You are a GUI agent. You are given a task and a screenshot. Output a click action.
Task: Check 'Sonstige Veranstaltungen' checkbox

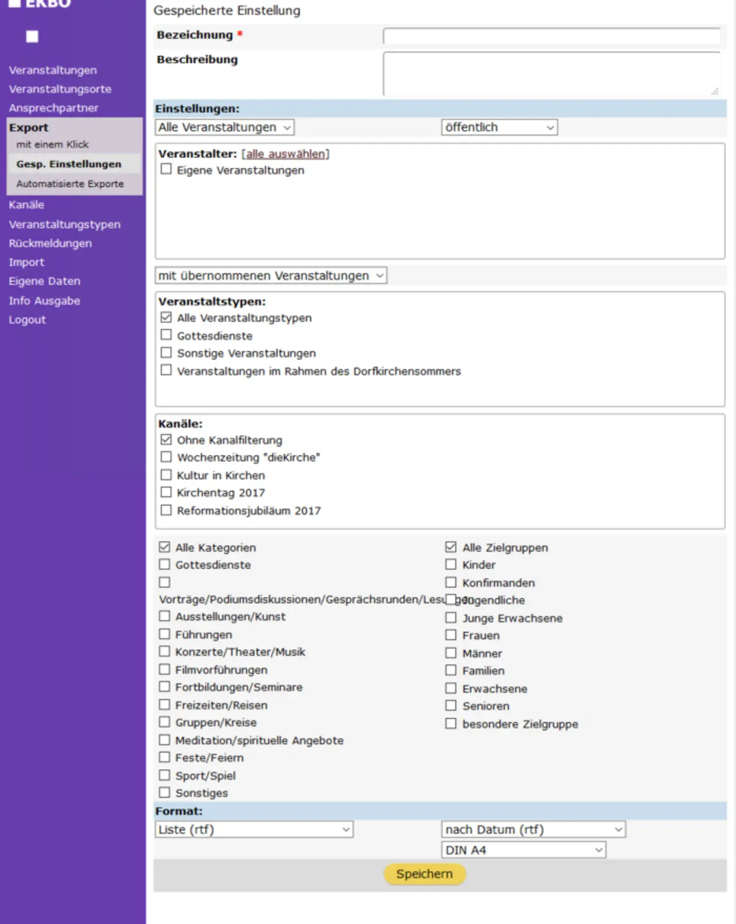pyautogui.click(x=166, y=352)
